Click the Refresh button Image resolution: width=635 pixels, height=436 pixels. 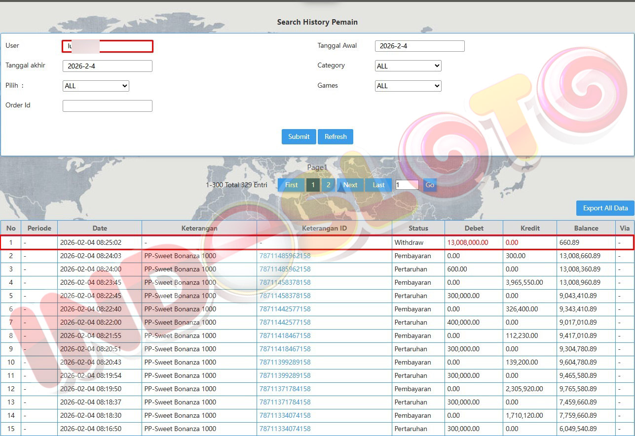coord(336,136)
